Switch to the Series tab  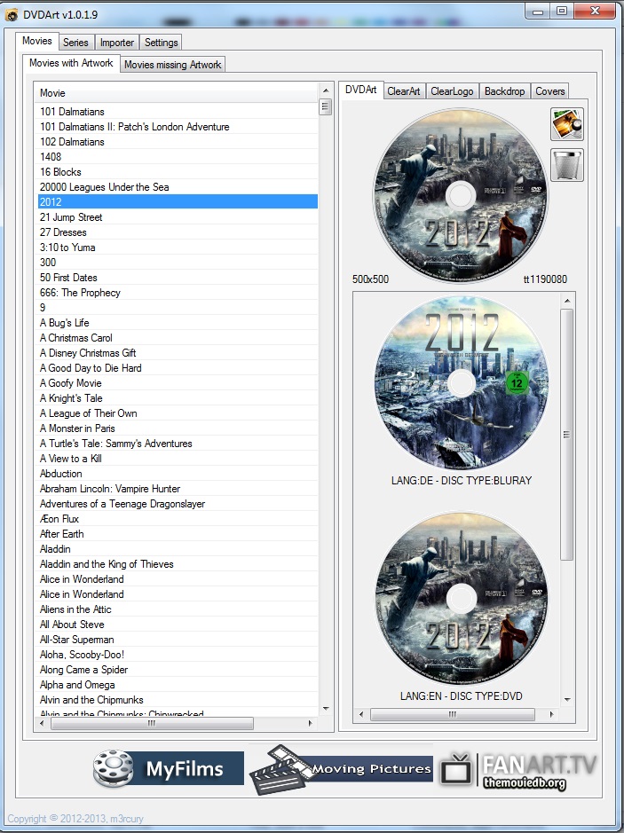(x=75, y=43)
